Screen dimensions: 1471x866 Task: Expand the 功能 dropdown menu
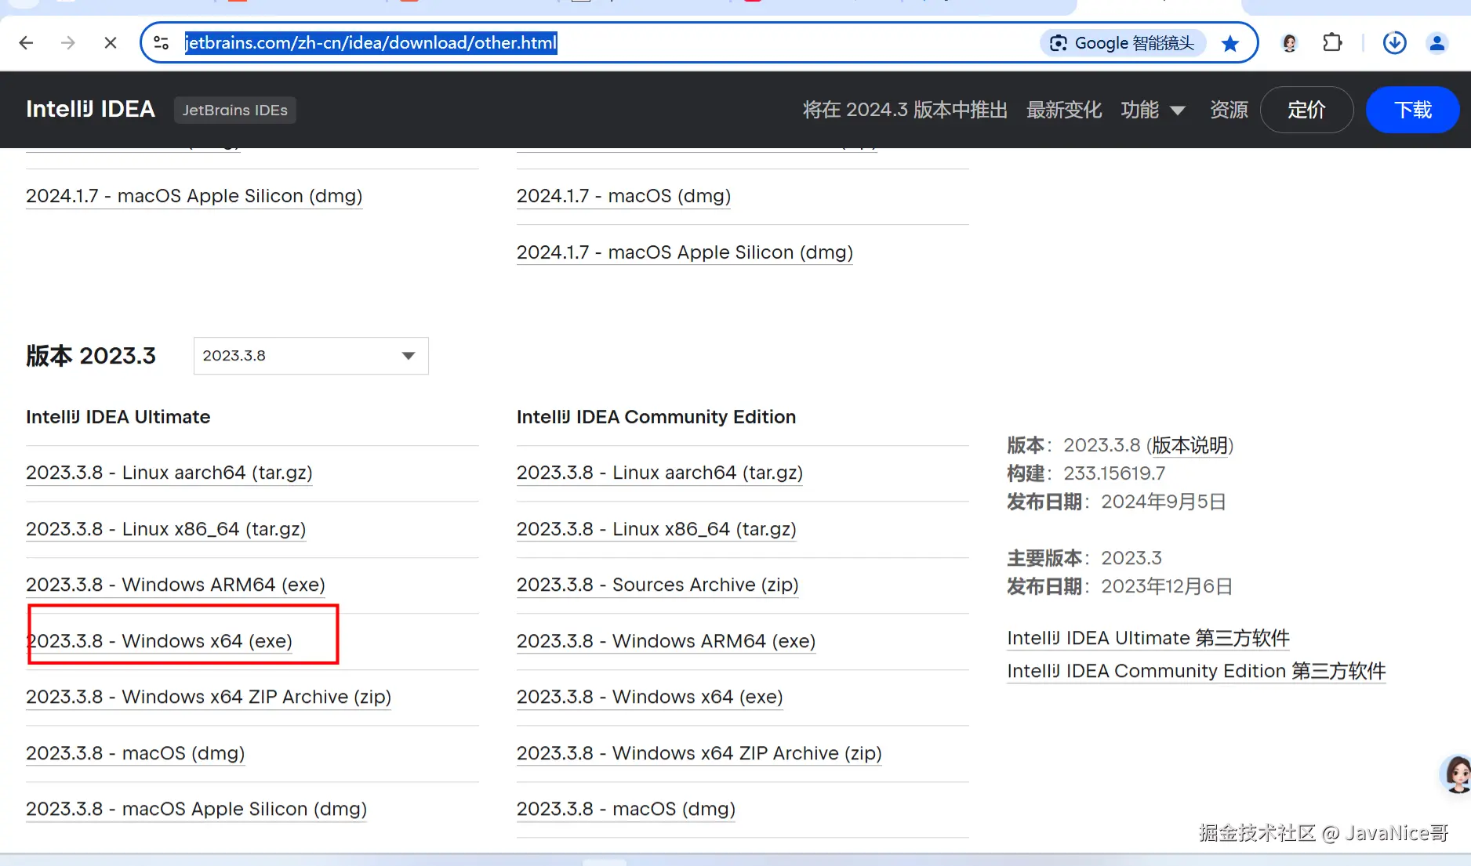[1153, 110]
